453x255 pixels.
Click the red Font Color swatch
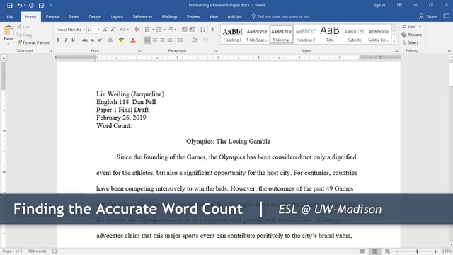pos(133,40)
